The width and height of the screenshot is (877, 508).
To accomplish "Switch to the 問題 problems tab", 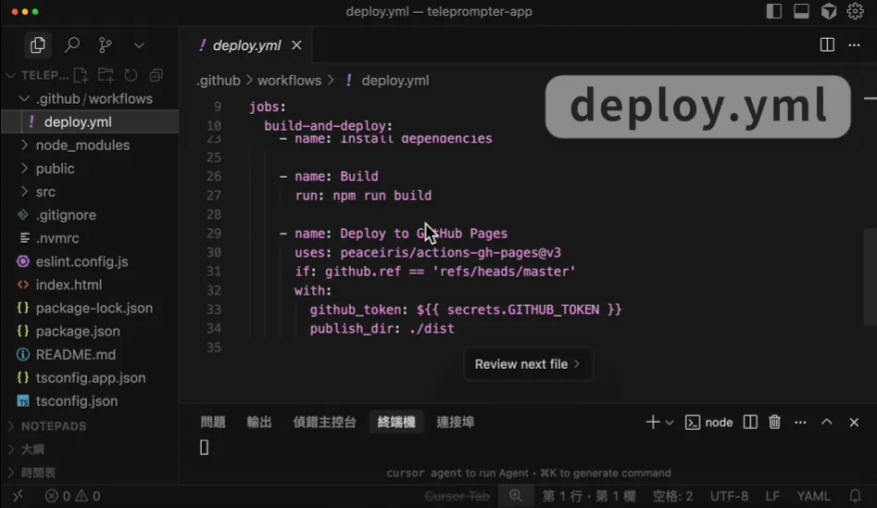I will pyautogui.click(x=213, y=423).
